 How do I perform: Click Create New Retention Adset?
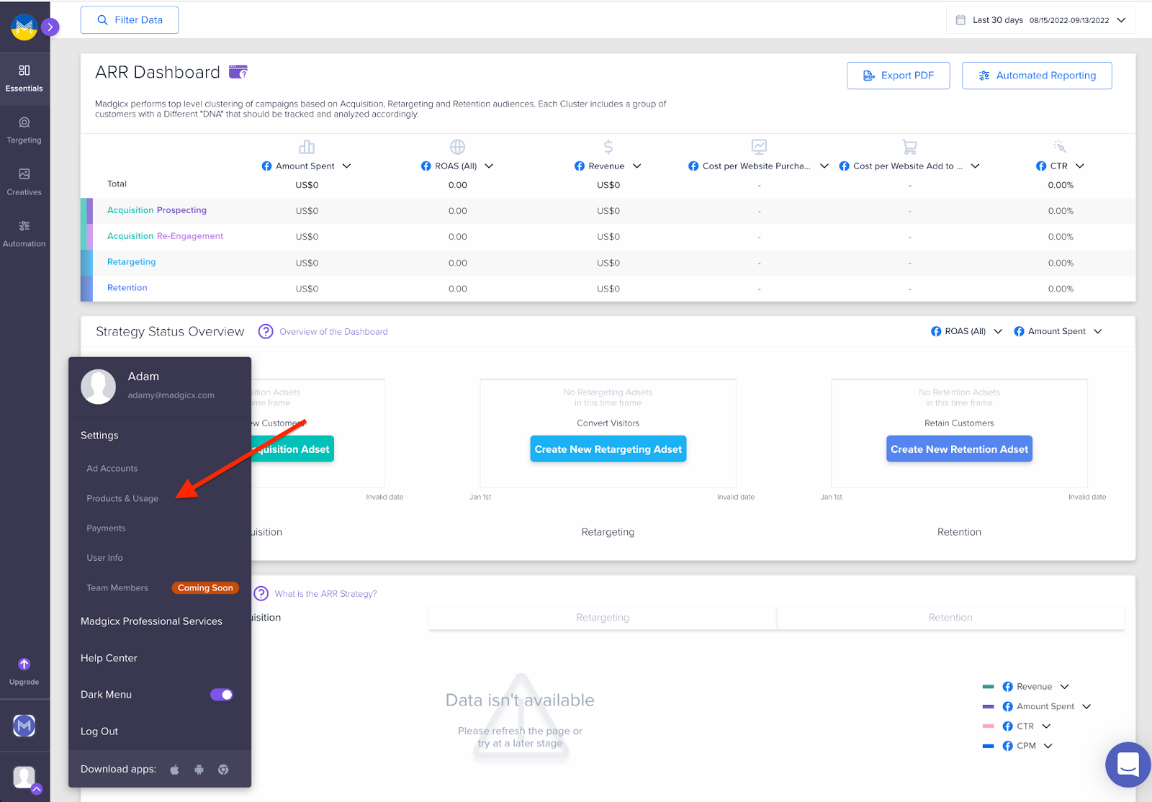959,449
